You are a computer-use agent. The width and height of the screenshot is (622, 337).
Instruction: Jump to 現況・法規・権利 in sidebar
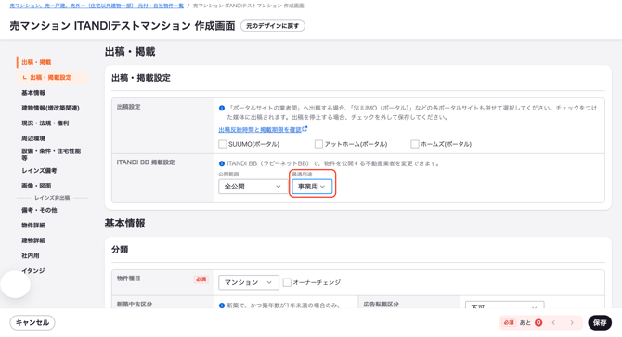coord(45,123)
